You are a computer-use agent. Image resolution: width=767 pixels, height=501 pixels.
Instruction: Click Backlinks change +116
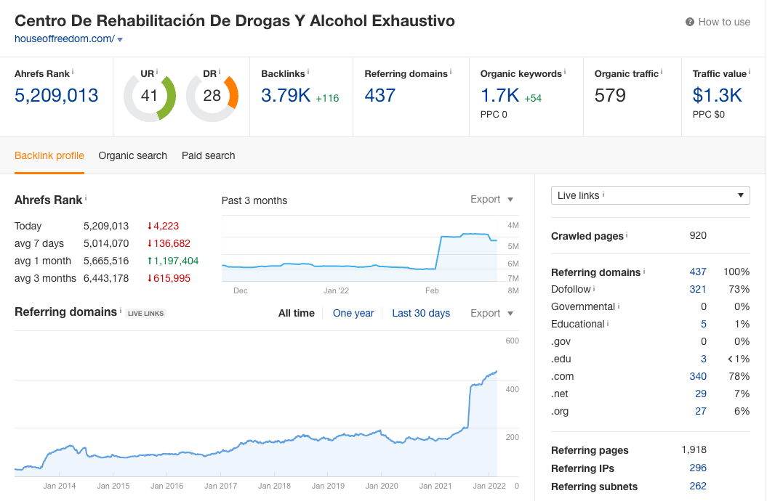coord(327,98)
